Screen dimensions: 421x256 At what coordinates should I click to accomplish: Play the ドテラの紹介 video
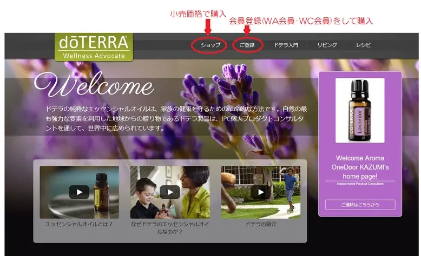pos(261,192)
